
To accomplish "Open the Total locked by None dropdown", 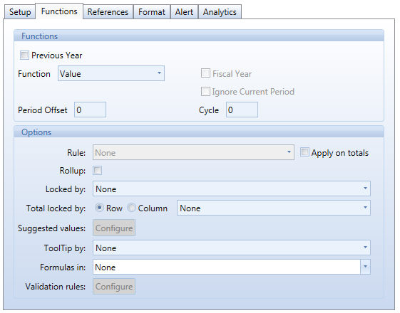I will [x=274, y=208].
